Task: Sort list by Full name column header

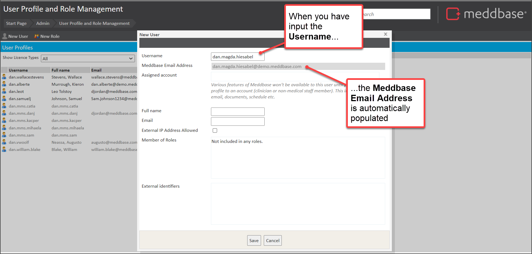Action: [61, 70]
